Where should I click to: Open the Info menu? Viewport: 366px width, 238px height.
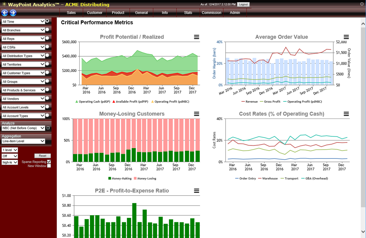tap(165, 13)
